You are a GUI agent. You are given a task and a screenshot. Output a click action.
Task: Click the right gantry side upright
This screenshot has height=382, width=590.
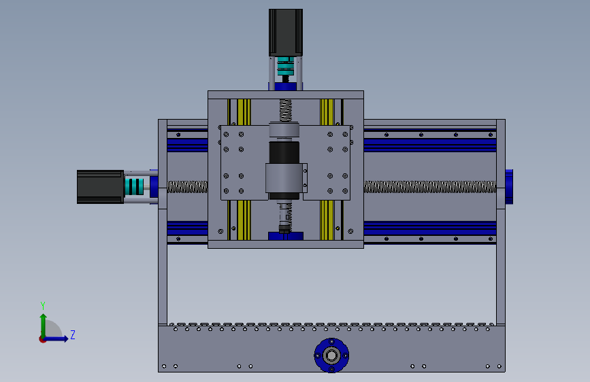[501, 222]
